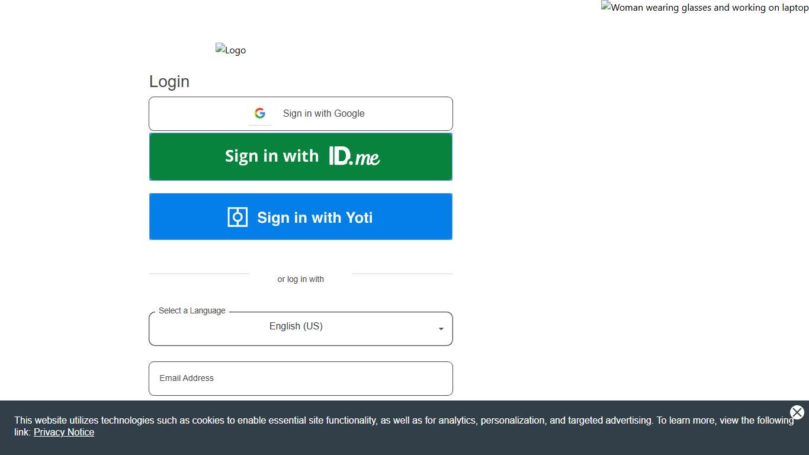Open the Privacy Notice link

(63, 432)
